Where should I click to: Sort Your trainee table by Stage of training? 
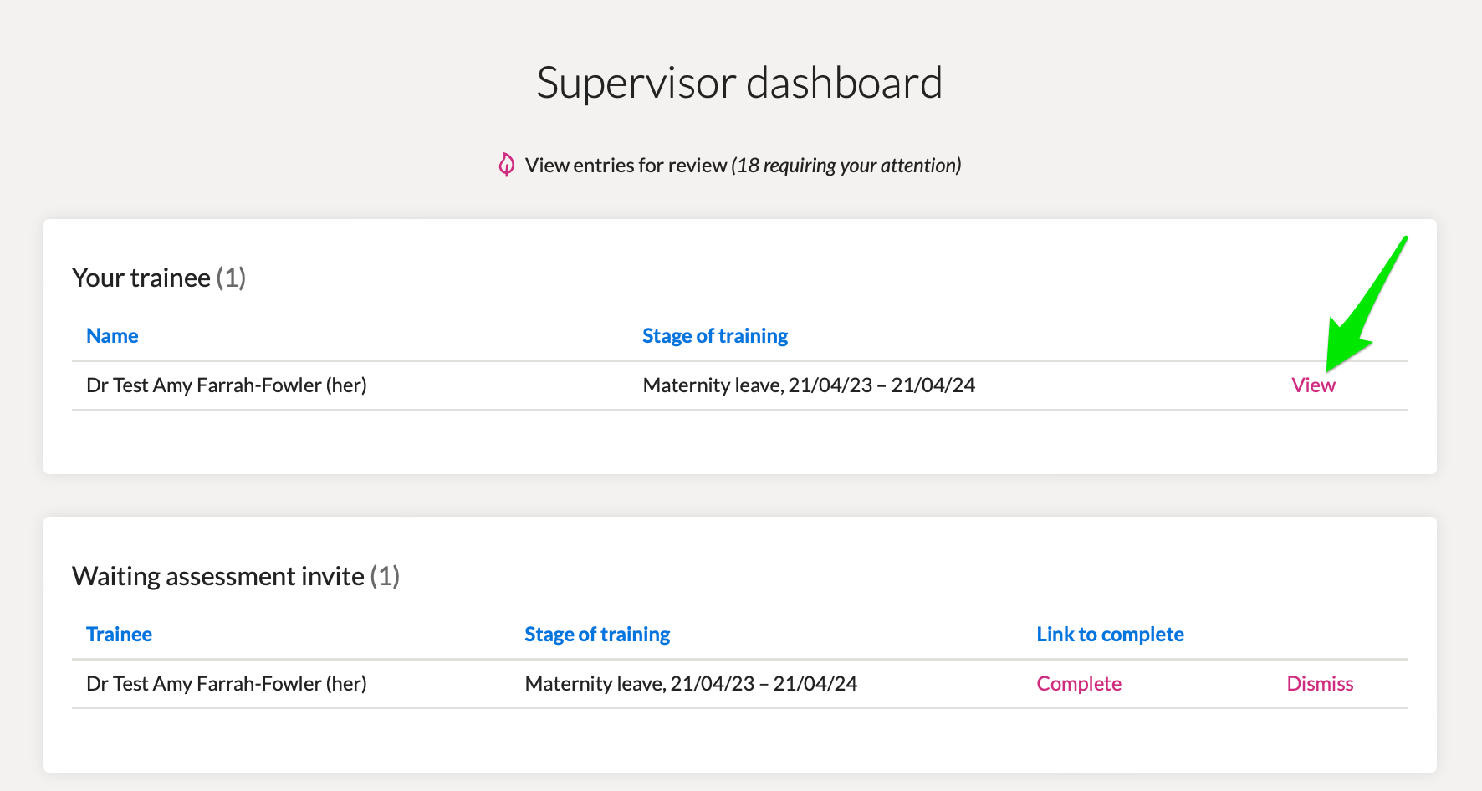tap(715, 336)
